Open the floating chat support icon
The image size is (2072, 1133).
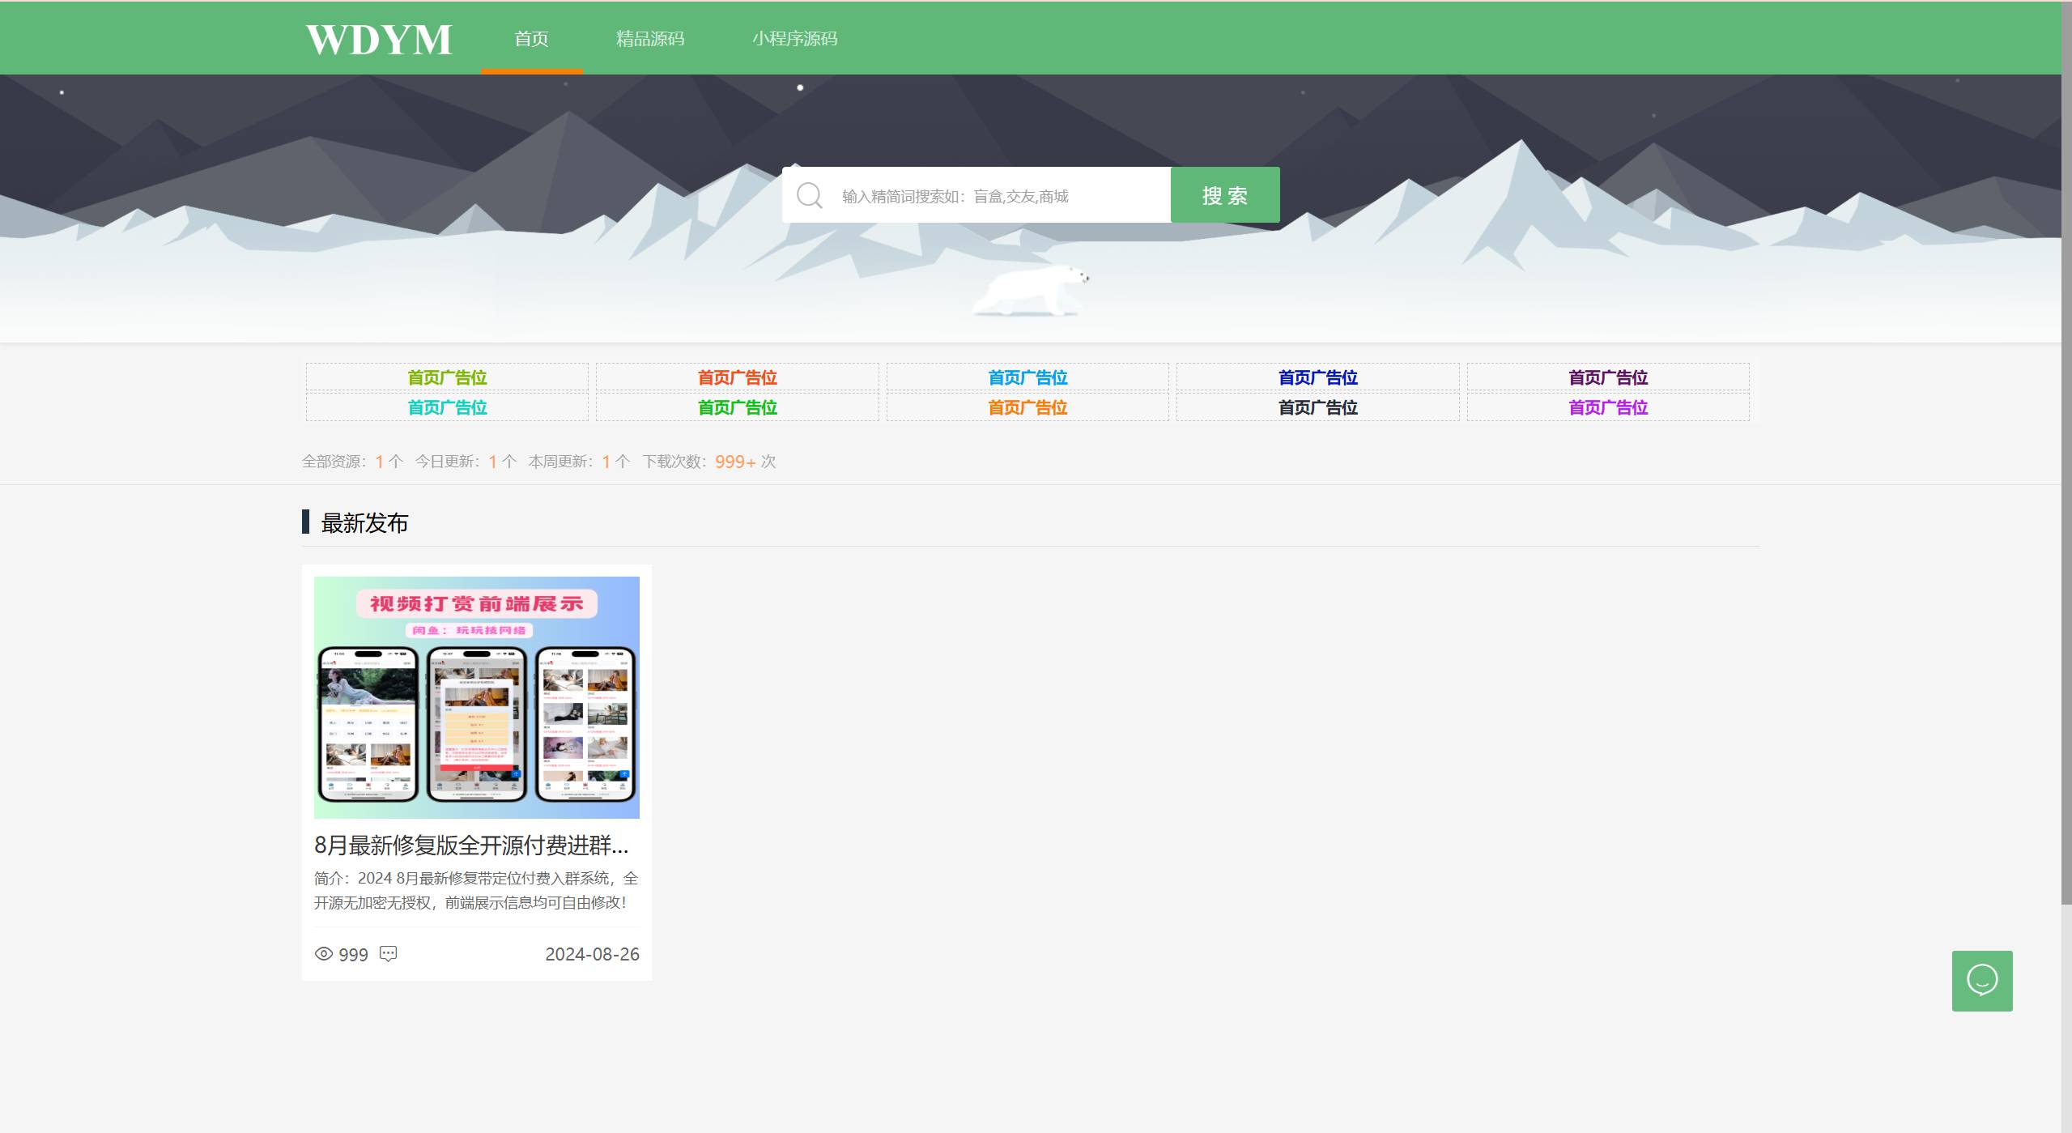[x=1981, y=981]
